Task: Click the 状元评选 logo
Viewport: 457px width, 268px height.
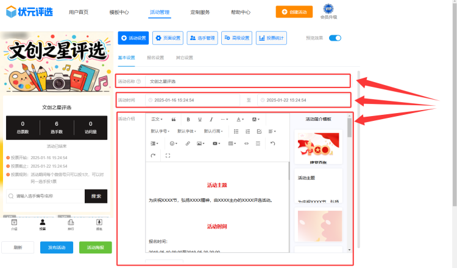Action: [x=29, y=12]
